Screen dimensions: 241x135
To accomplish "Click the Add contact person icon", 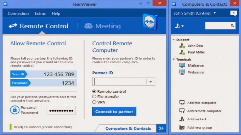I will [x=182, y=119].
